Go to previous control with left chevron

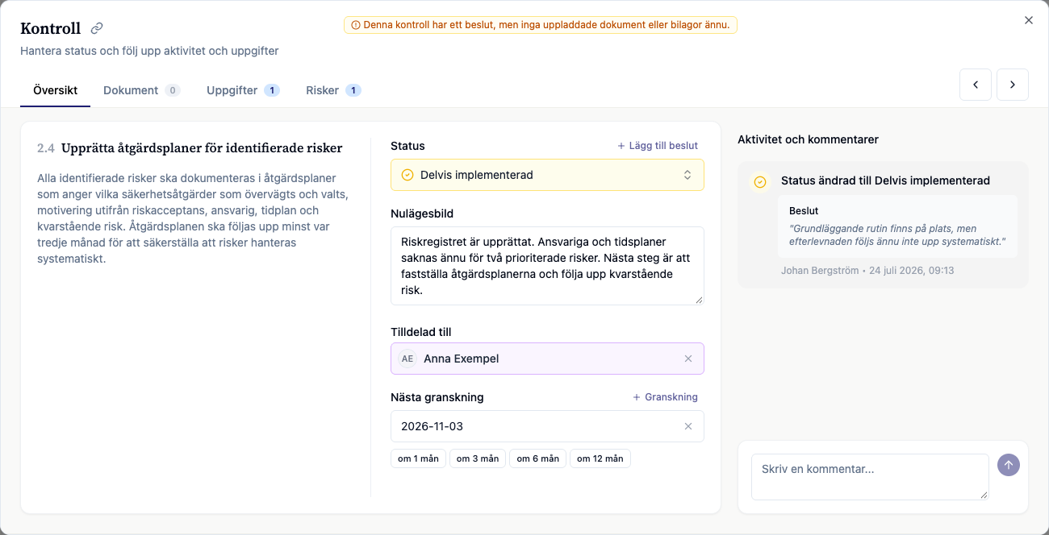point(976,85)
